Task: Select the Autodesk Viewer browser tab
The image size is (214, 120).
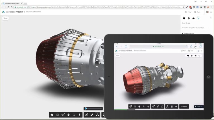Action: 12,3
